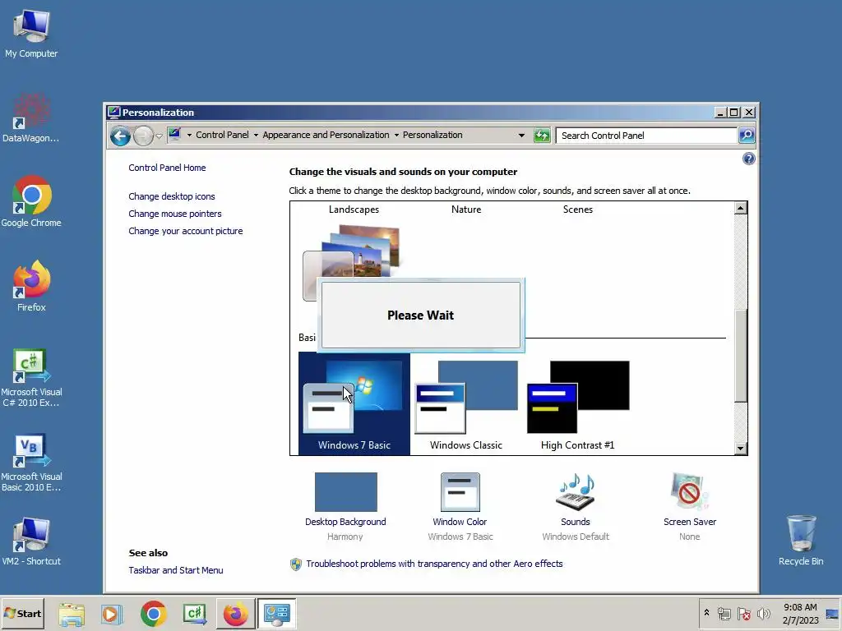Viewport: 842px width, 631px height.
Task: Open Chrome from the taskbar
Action: coord(154,614)
